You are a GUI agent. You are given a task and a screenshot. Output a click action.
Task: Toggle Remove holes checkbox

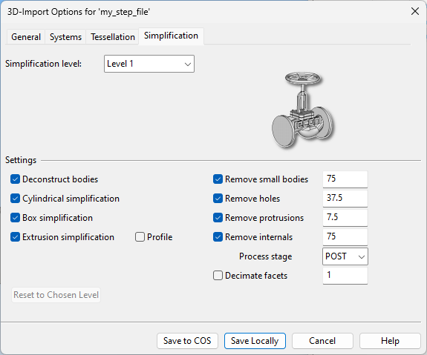tap(218, 199)
